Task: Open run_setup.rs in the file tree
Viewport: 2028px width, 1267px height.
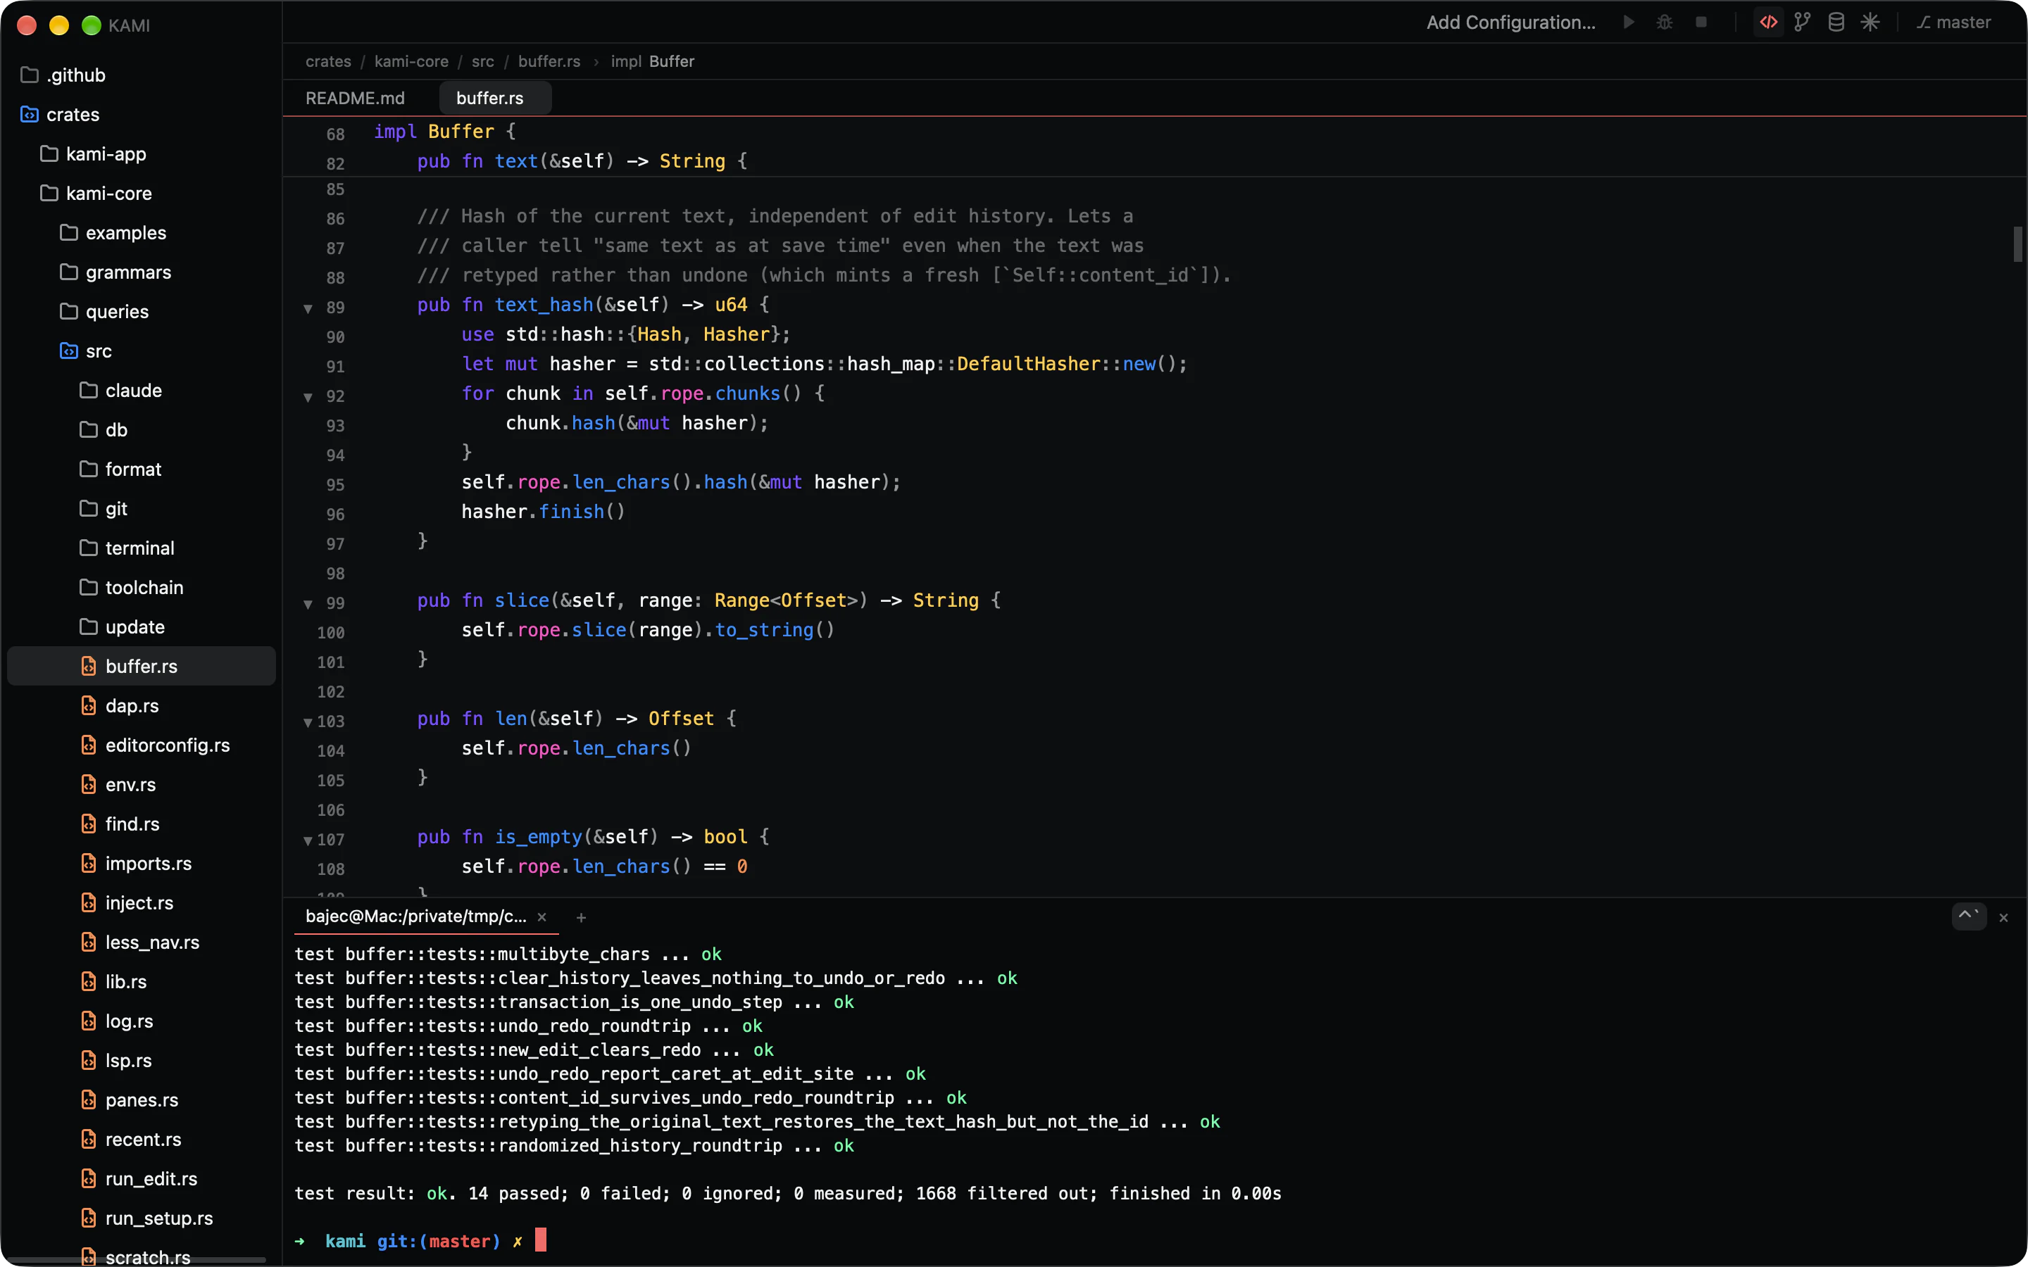Action: pos(141,1217)
